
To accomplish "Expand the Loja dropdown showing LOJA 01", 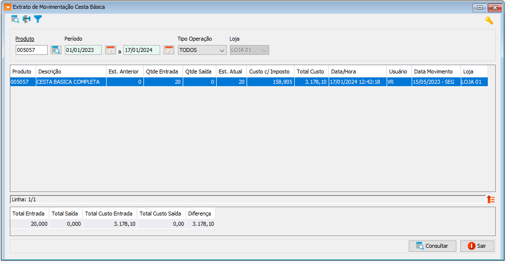I will (249, 50).
